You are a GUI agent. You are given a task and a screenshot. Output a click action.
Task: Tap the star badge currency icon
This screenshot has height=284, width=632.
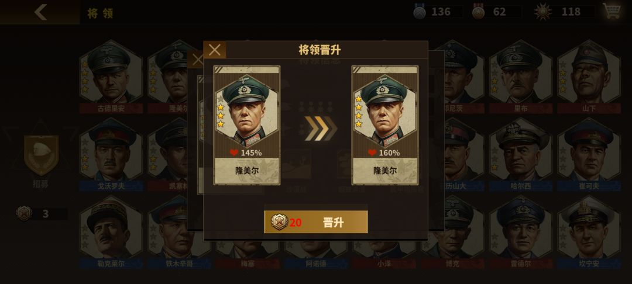click(x=542, y=12)
